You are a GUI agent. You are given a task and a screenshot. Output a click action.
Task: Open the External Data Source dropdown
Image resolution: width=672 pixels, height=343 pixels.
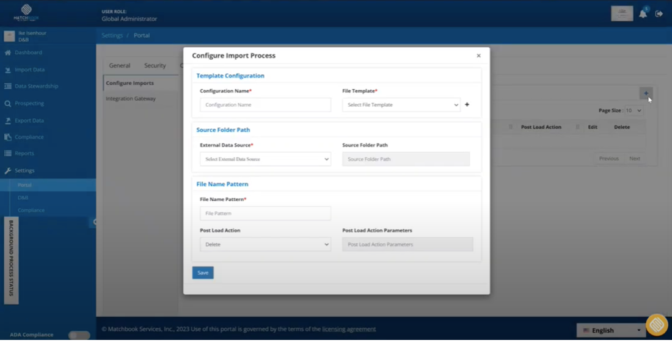click(265, 159)
